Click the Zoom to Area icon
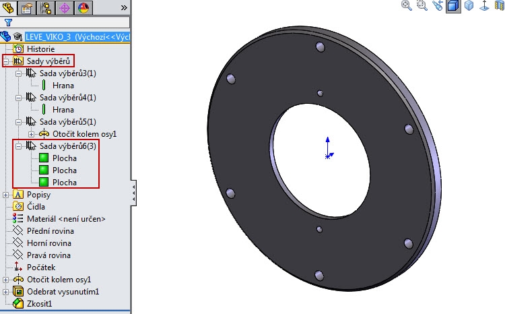Image resolution: width=505 pixels, height=314 pixels. click(422, 6)
